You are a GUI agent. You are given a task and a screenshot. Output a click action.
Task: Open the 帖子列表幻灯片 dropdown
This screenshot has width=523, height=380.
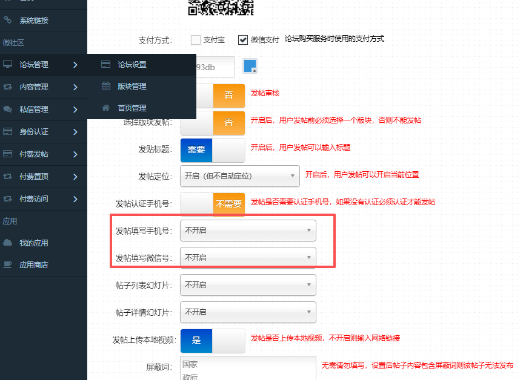tap(248, 284)
